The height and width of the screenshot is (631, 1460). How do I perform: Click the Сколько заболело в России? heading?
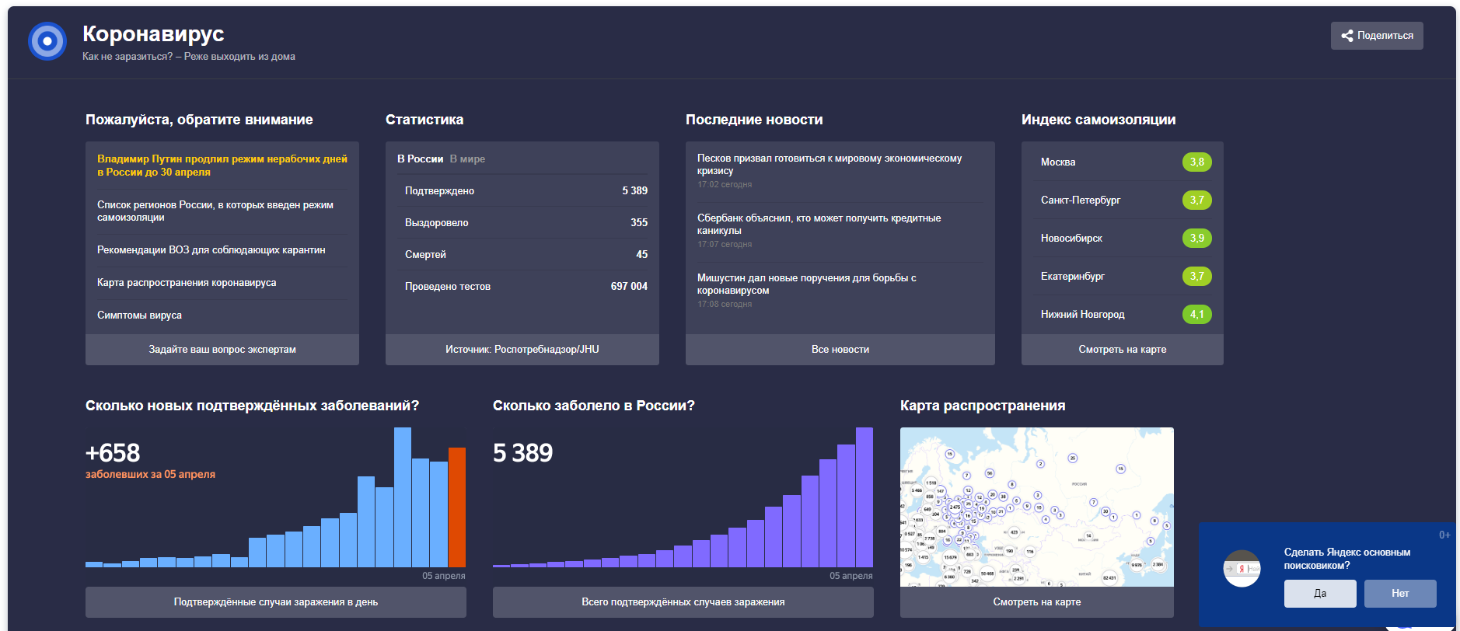pos(594,406)
